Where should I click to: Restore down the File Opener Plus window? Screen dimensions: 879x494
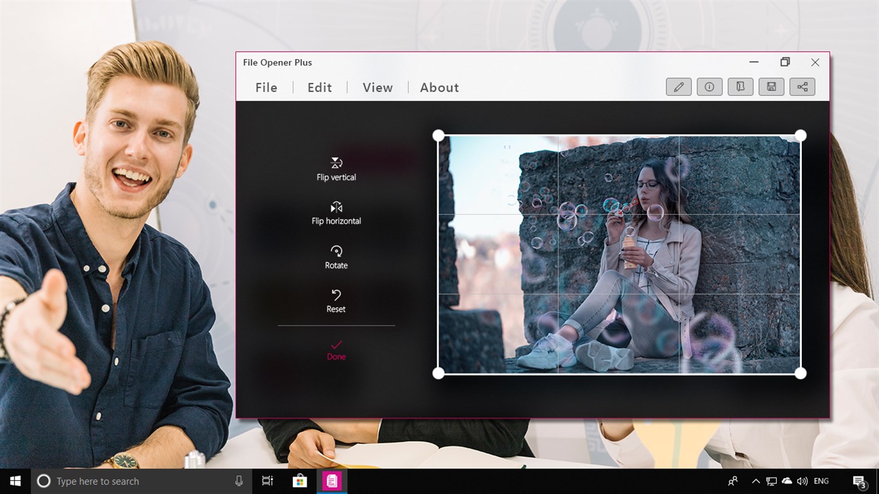[x=785, y=62]
